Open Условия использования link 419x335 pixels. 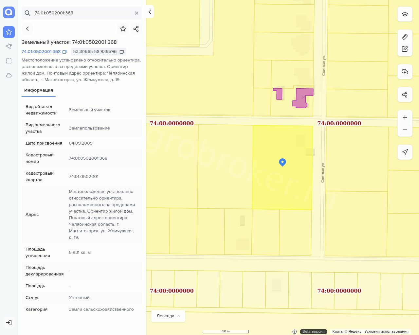click(x=386, y=331)
